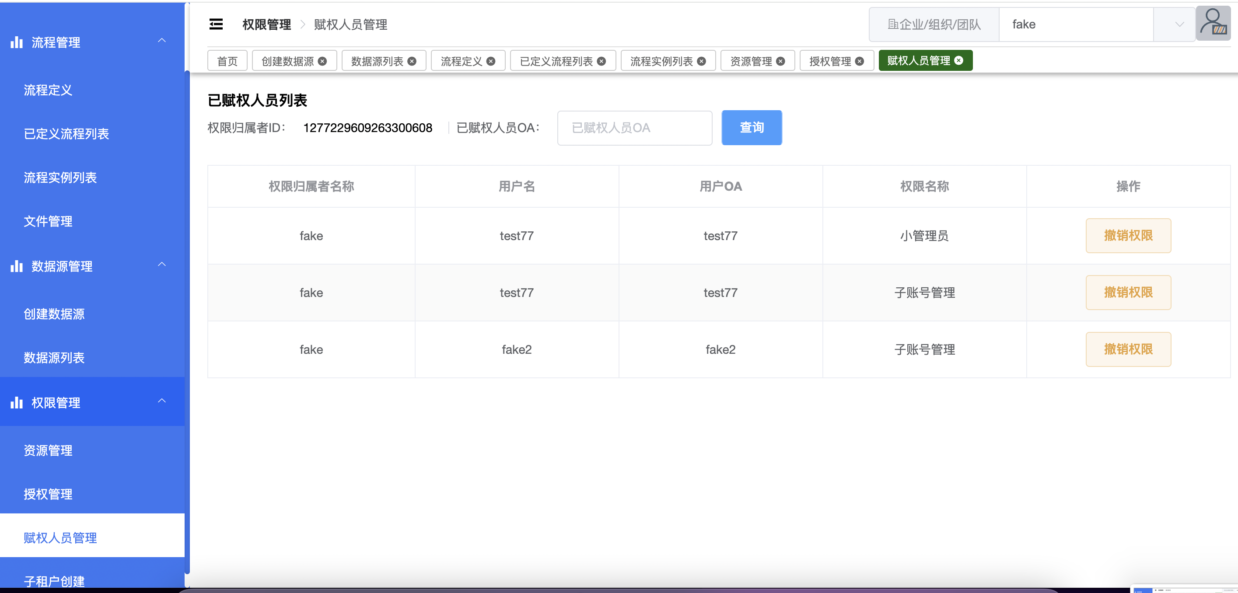Image resolution: width=1238 pixels, height=593 pixels.
Task: Open 流程实例列表 in the sidebar
Action: point(92,177)
